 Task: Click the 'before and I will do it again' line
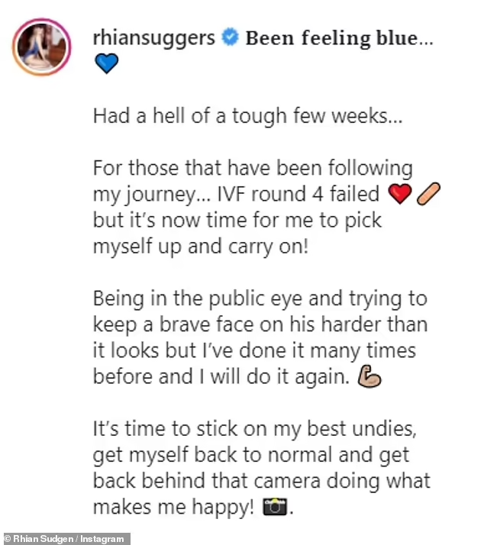[221, 376]
